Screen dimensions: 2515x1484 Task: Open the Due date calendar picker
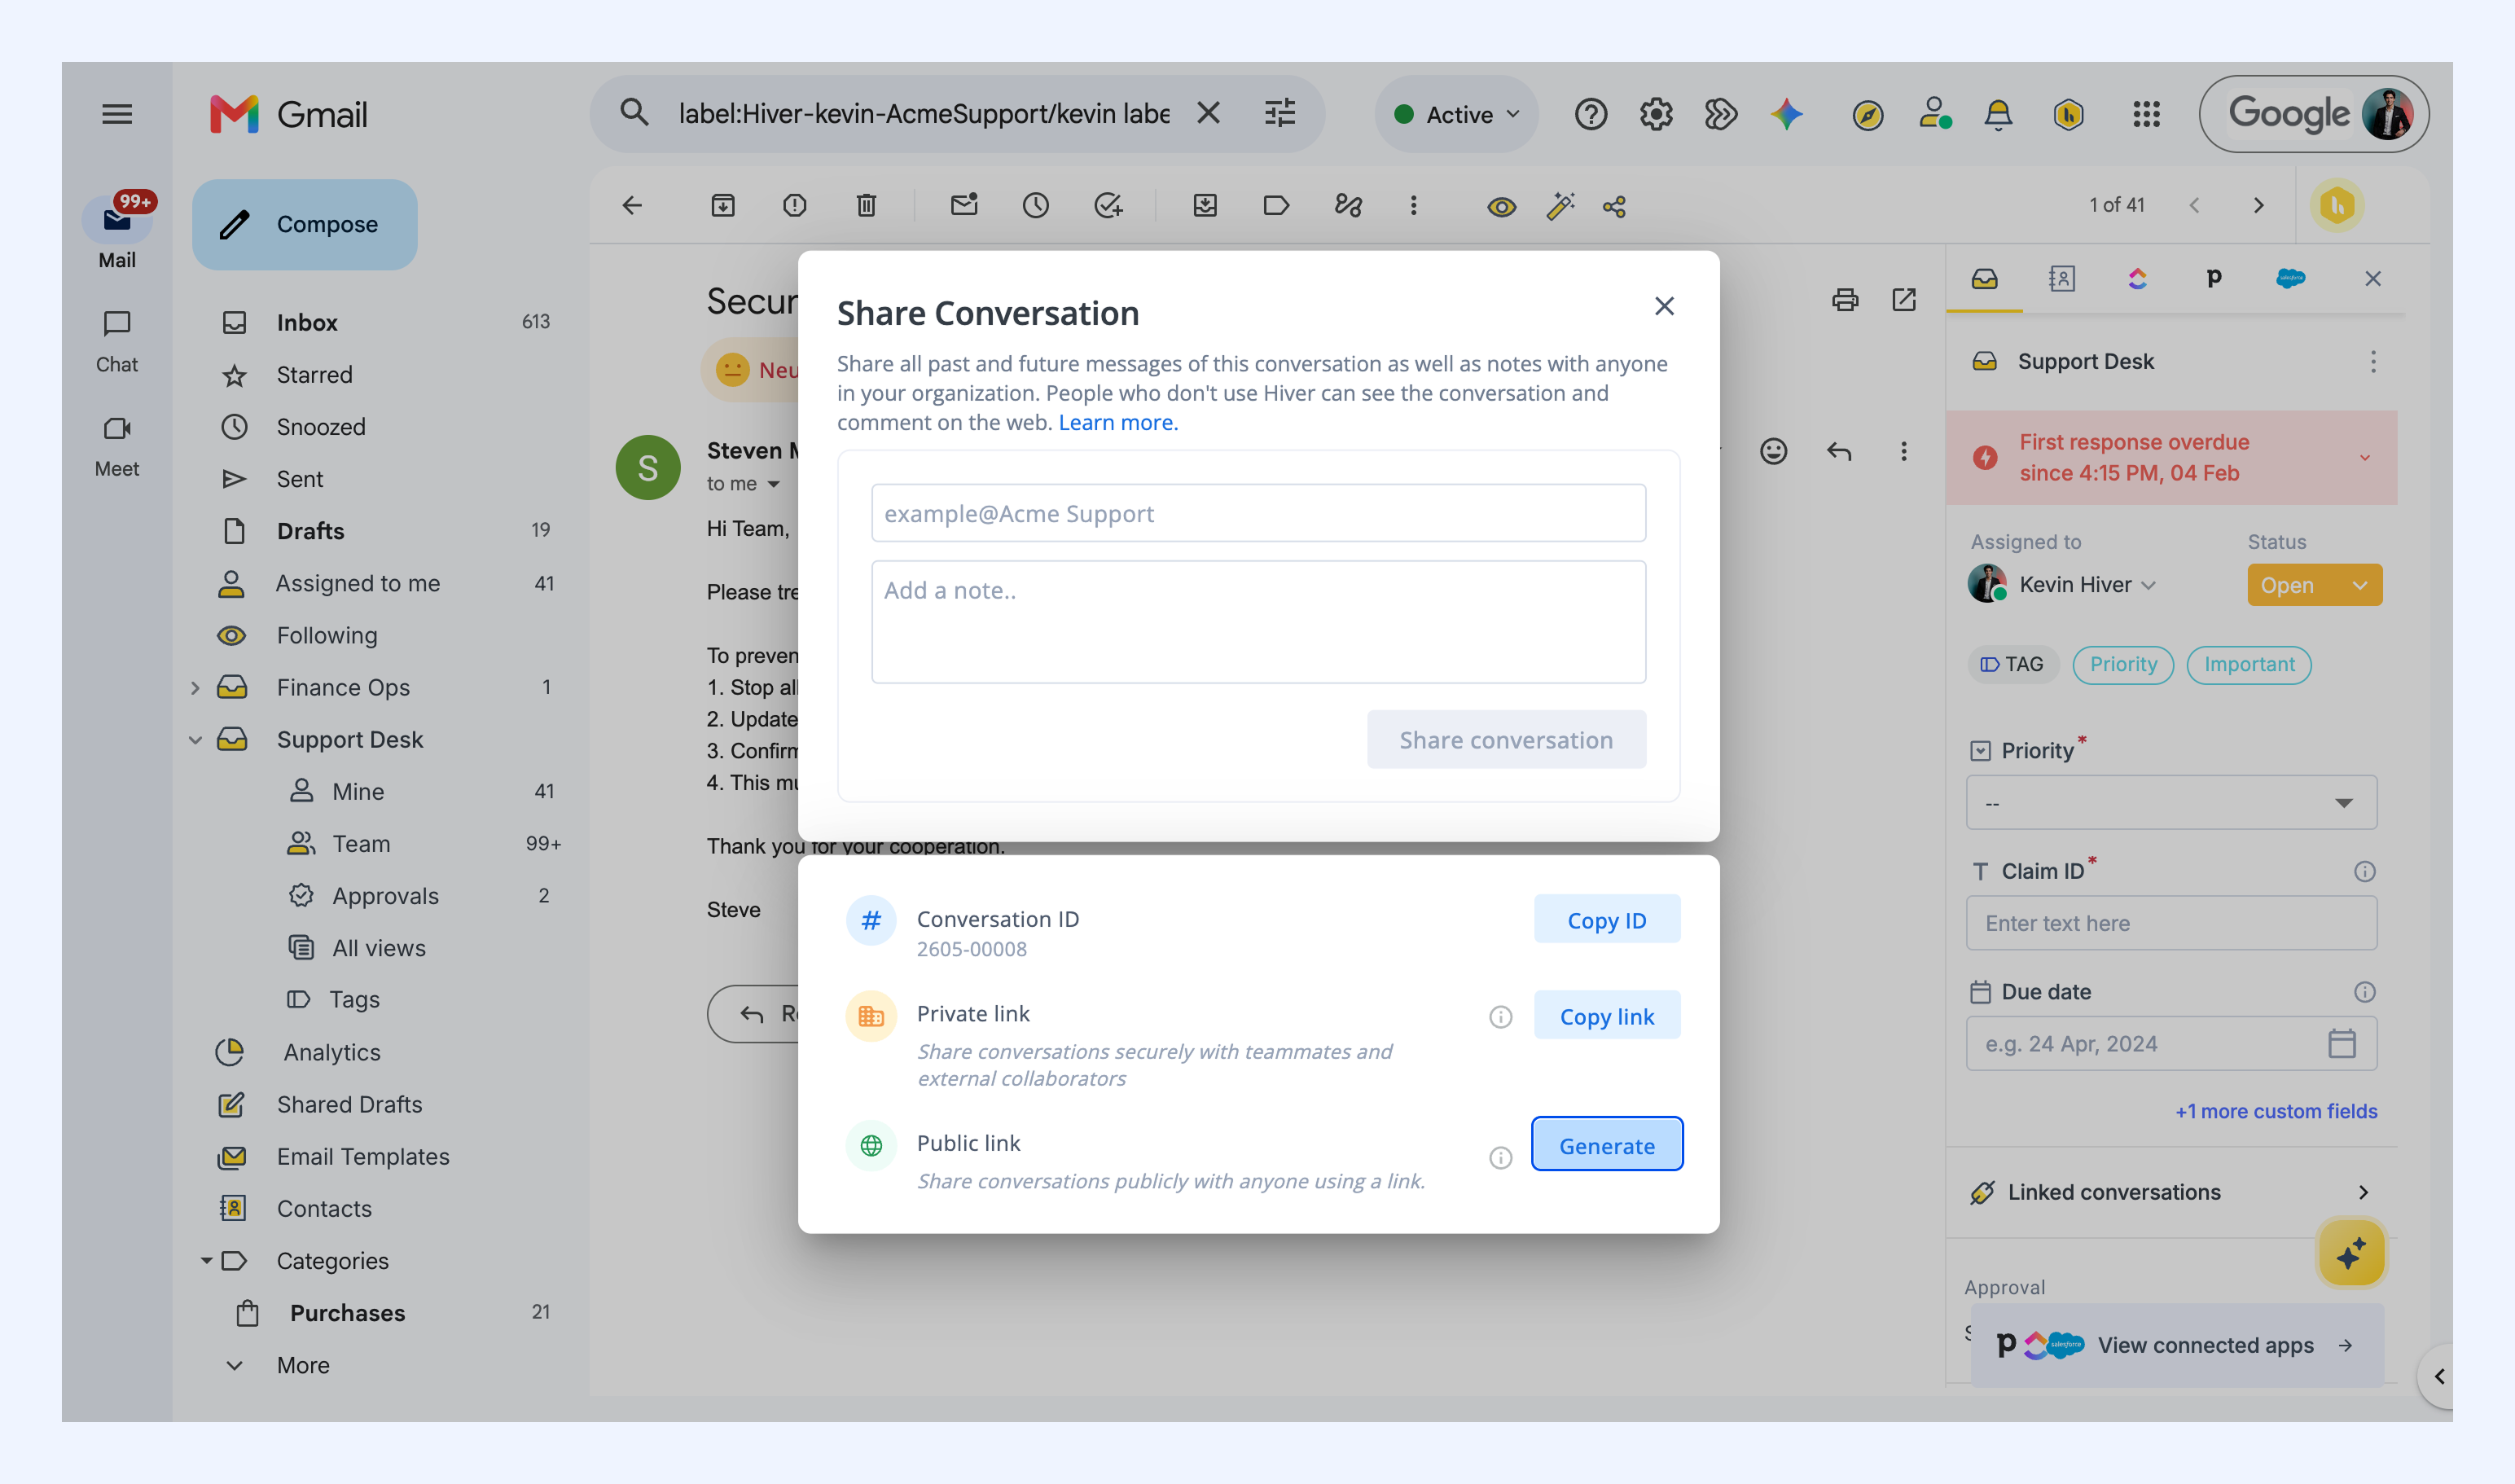tap(2341, 1044)
